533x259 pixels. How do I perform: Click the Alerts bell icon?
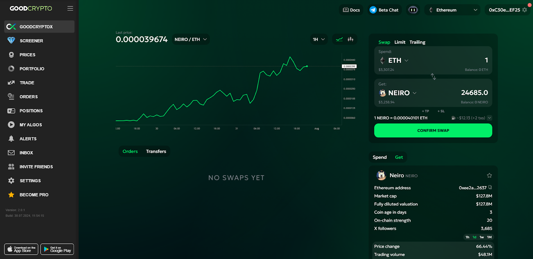pos(11,139)
